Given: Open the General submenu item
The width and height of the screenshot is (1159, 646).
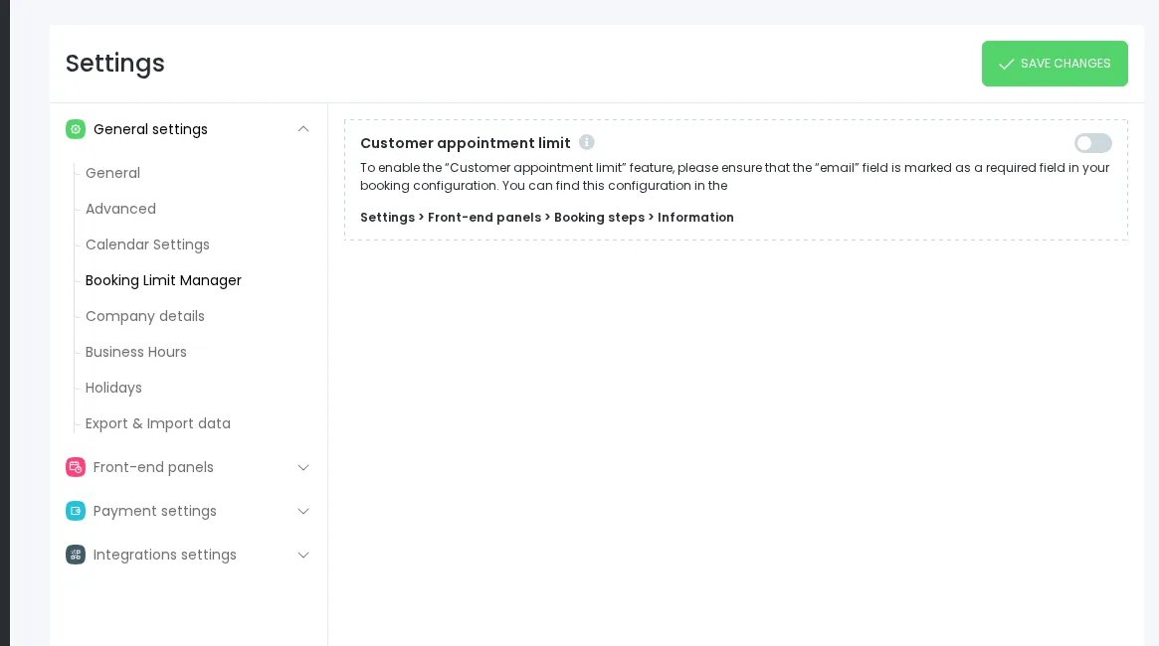Looking at the screenshot, I should click(x=112, y=173).
